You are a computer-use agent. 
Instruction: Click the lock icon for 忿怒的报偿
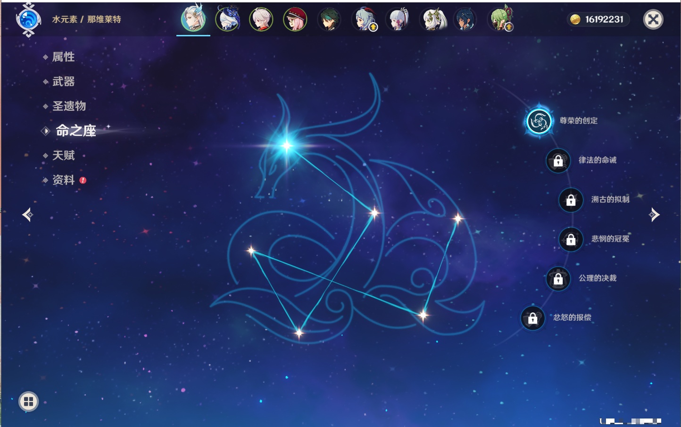(532, 318)
